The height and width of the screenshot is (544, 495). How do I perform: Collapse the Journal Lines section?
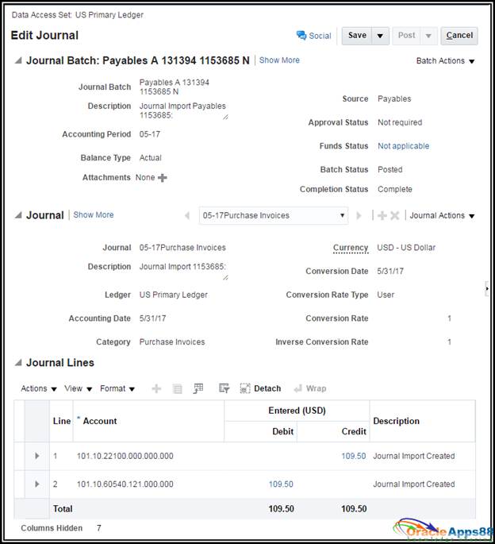tap(18, 363)
